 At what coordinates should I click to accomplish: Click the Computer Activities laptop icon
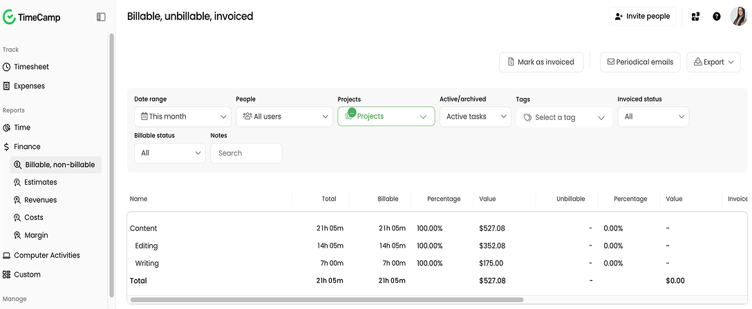click(7, 255)
